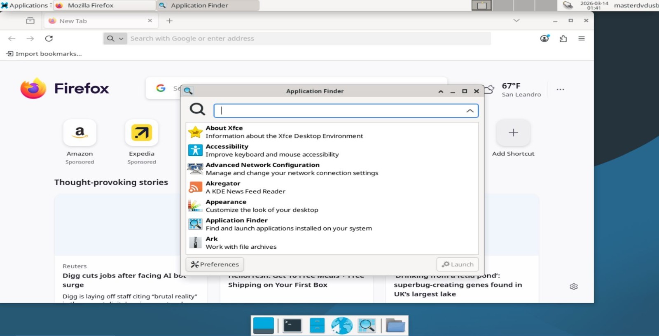
Task: Reload the page in Firefox
Action: [x=49, y=38]
